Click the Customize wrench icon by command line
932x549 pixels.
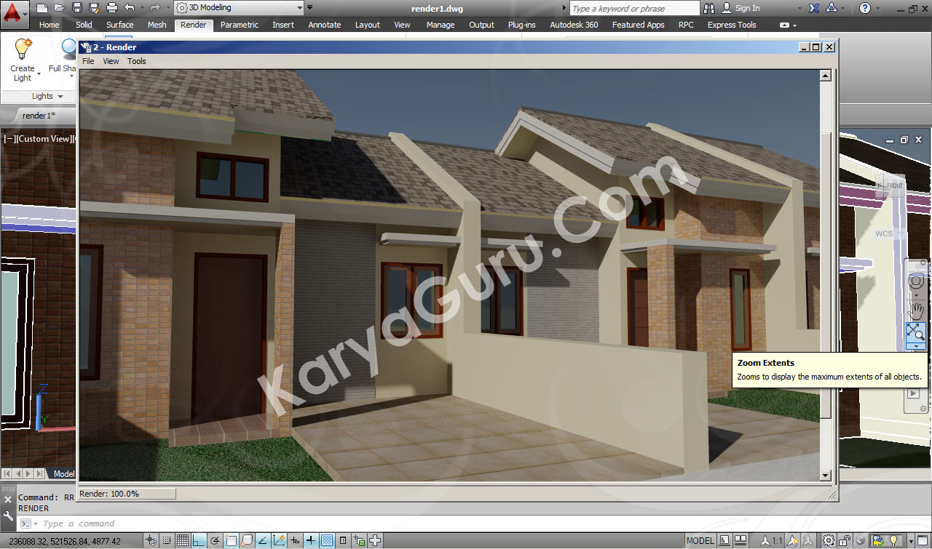pyautogui.click(x=8, y=516)
